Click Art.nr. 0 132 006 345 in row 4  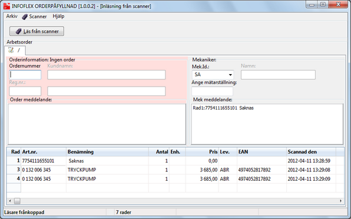tap(44, 179)
